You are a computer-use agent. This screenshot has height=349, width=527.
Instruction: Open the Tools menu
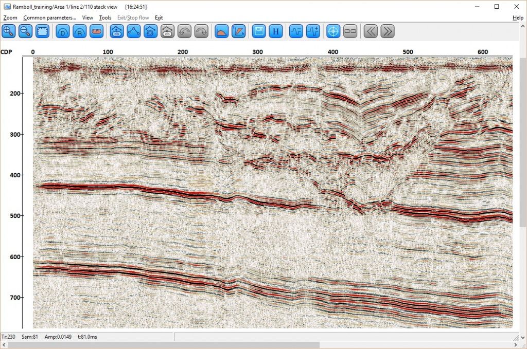point(105,17)
